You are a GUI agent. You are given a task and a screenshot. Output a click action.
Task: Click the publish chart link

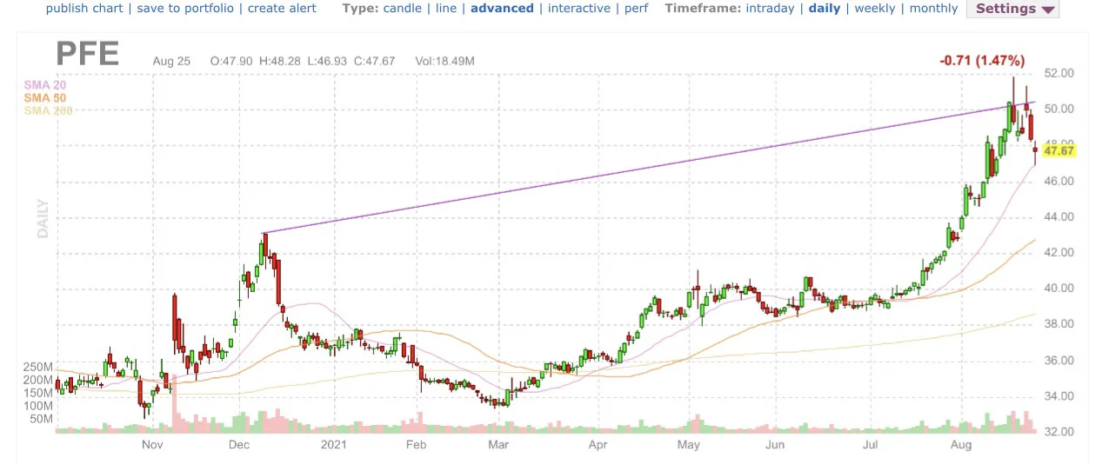pos(85,8)
